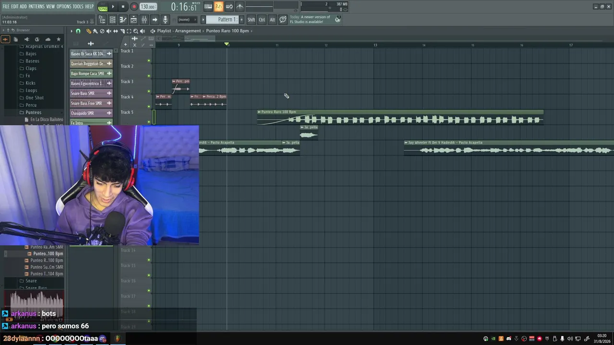614x345 pixels.
Task: Expand the Bajos folder
Action: click(28, 54)
